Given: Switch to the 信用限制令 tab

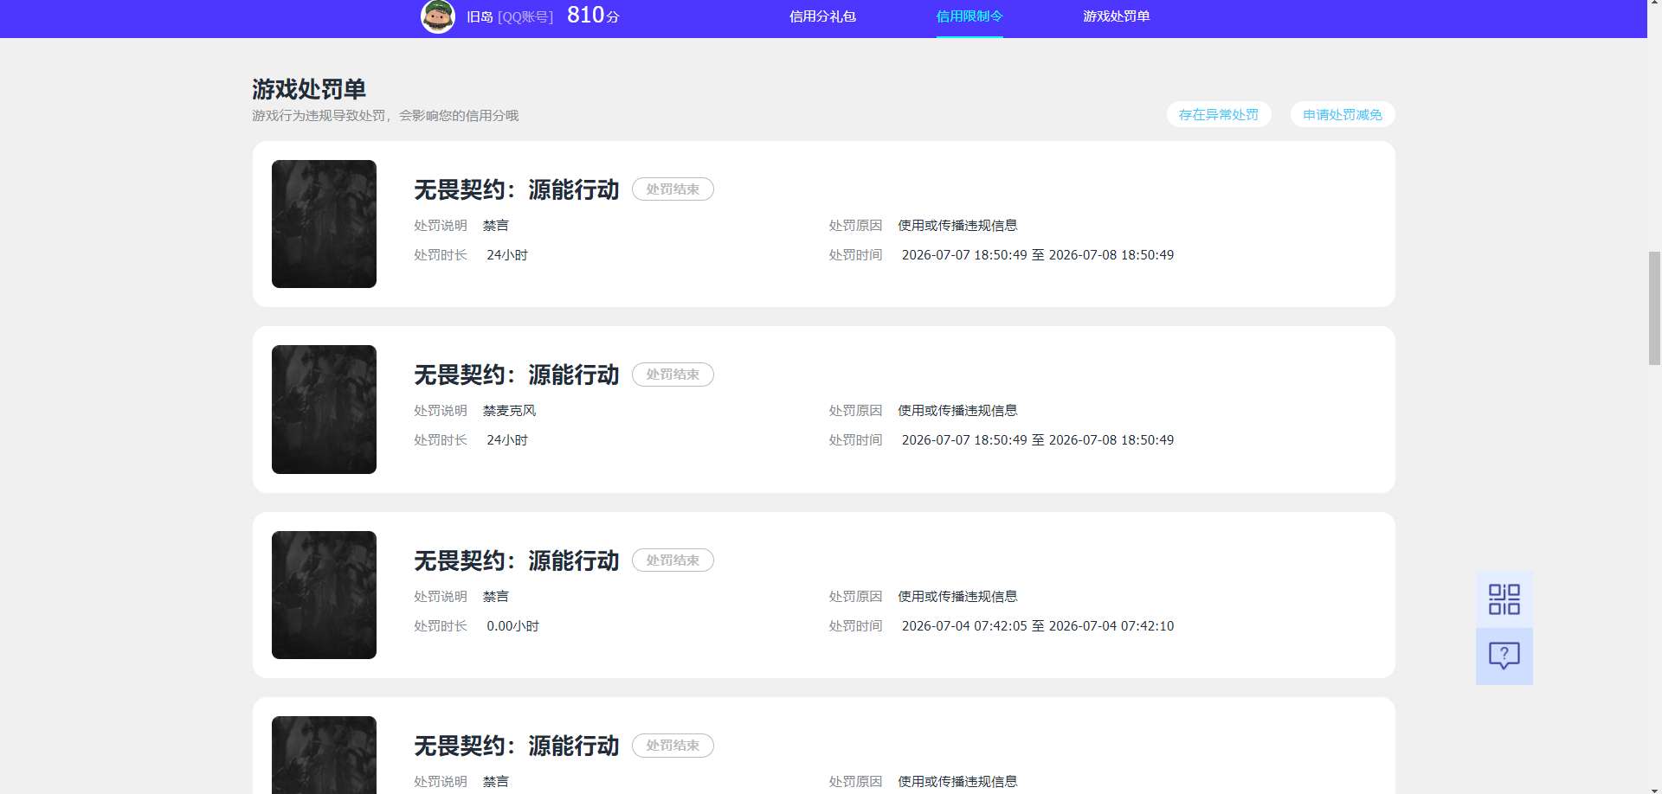Looking at the screenshot, I should pyautogui.click(x=969, y=16).
